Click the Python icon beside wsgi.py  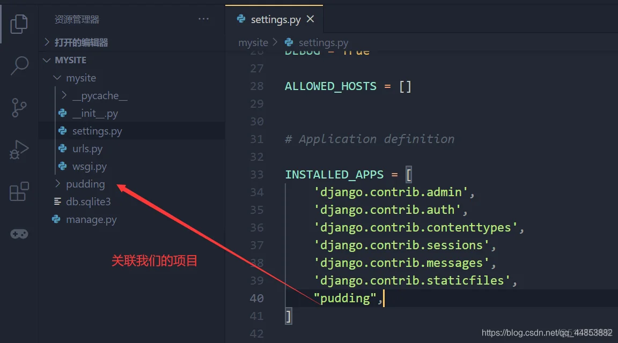62,166
